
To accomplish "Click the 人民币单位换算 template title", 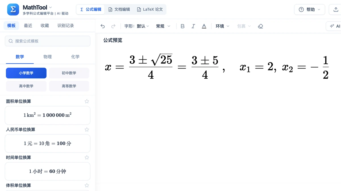I will coord(20,130).
